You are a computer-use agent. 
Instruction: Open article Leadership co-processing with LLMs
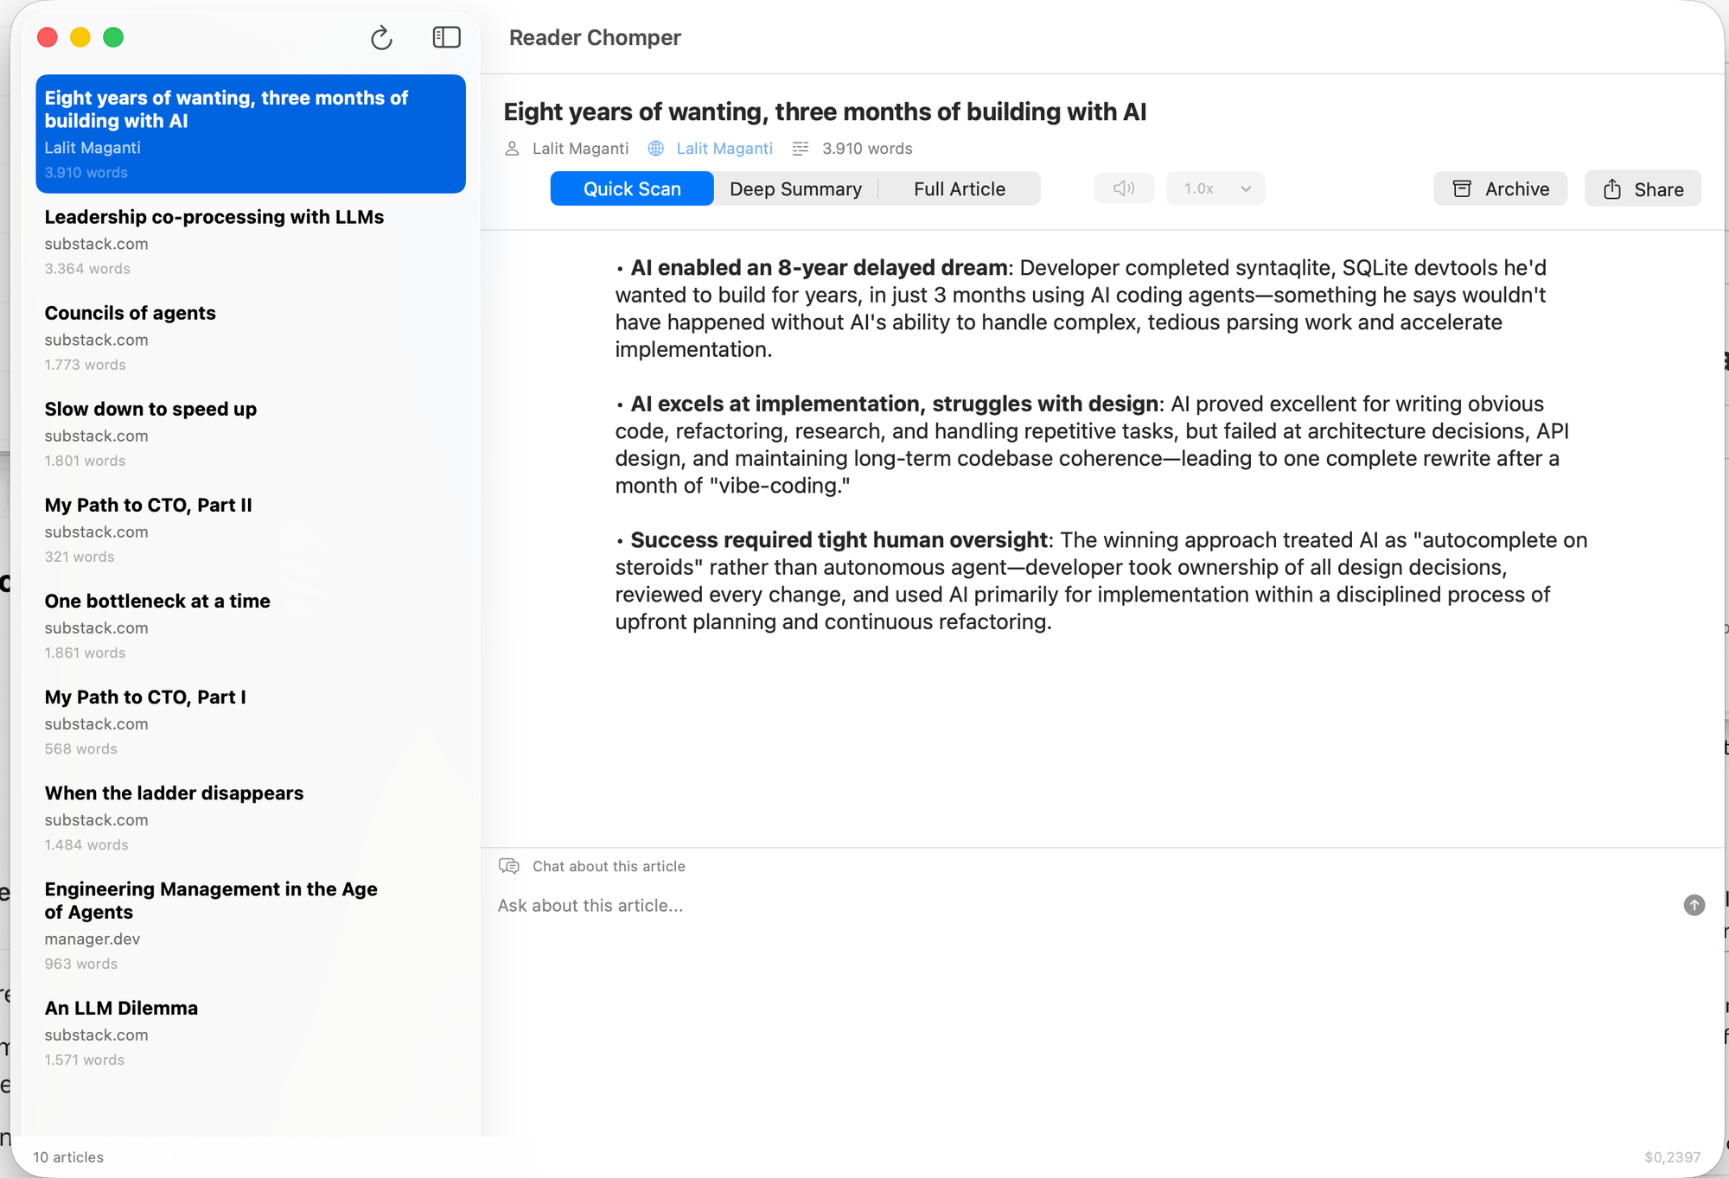coord(251,242)
